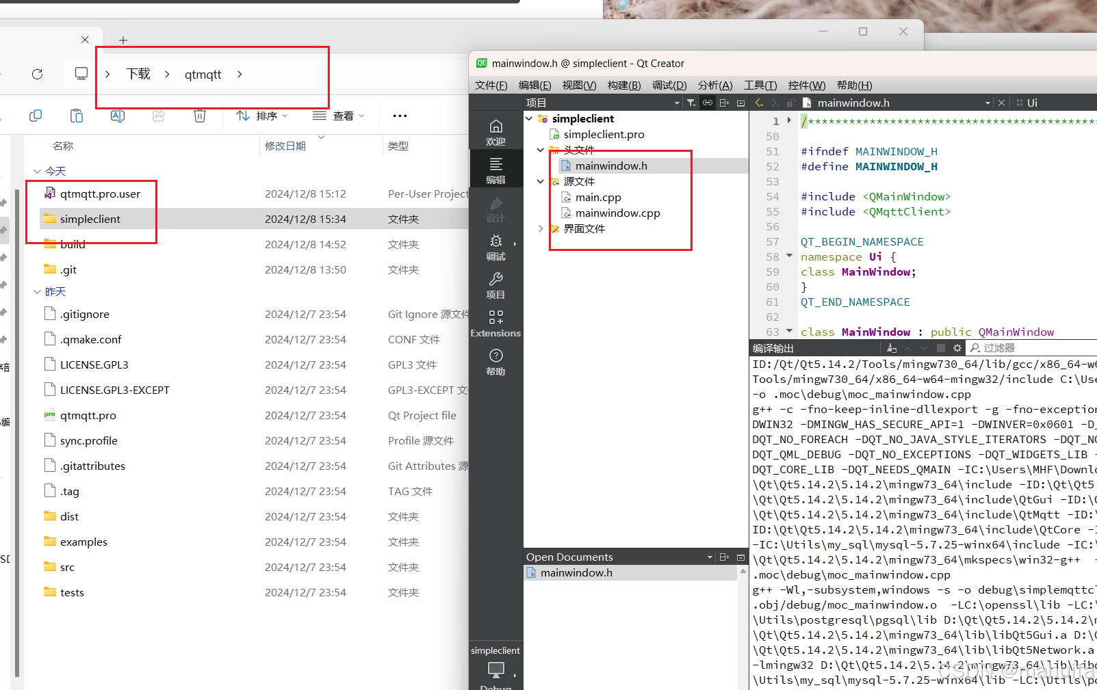1097x690 pixels.
Task: Open the 视图(V) menu
Action: (x=579, y=85)
